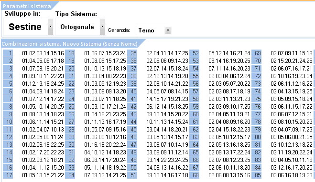Open the Sviluppo in dropdown arrow
315x182 pixels.
click(50, 27)
